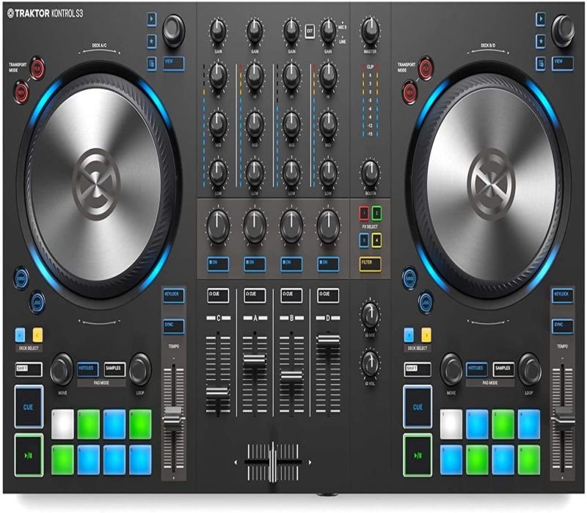The height and width of the screenshot is (513, 587).
Task: Switch left deck pads to SAMPLES mode
Action: click(x=114, y=369)
